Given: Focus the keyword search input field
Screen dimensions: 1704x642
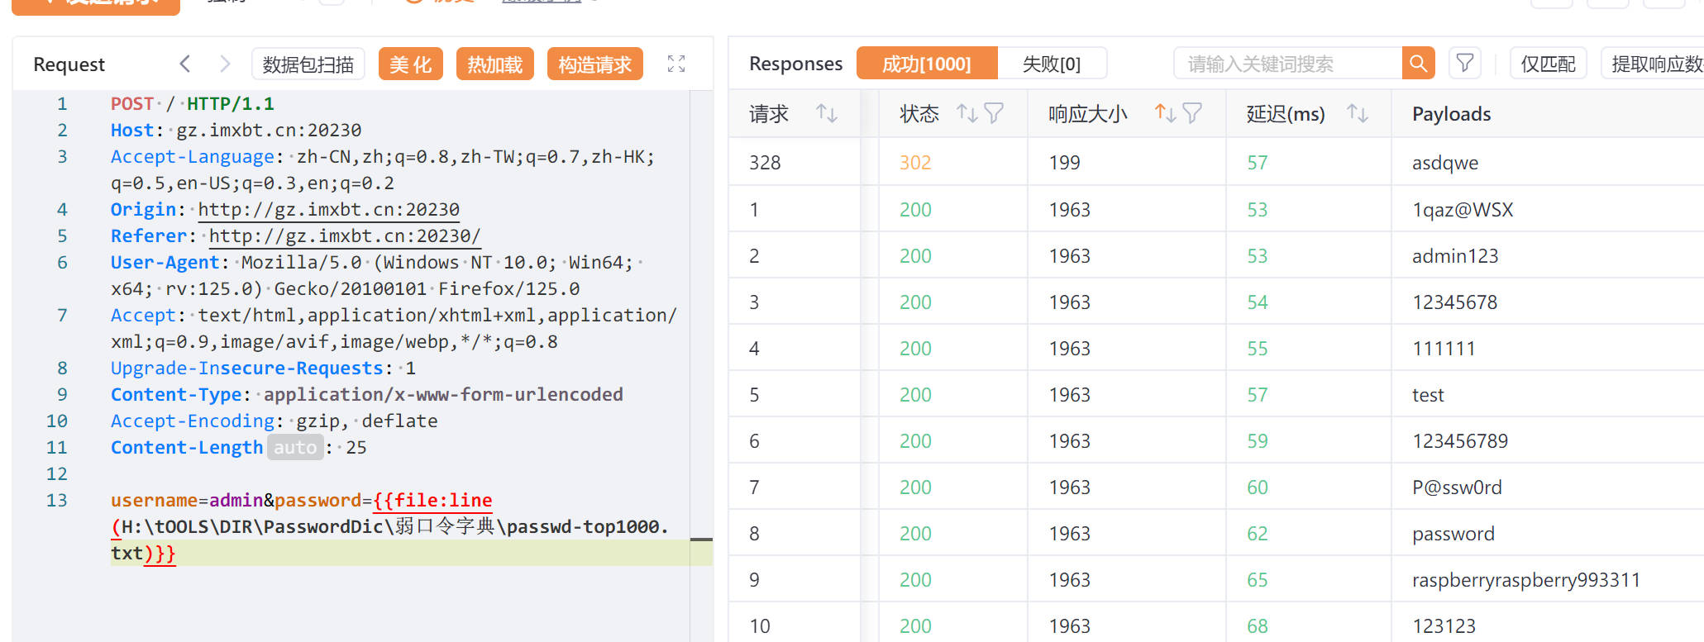Looking at the screenshot, I should (x=1288, y=64).
